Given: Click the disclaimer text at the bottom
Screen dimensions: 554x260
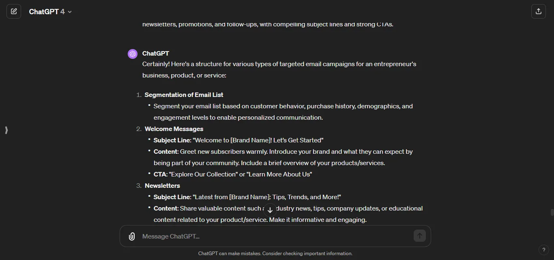Looking at the screenshot, I should pyautogui.click(x=275, y=253).
